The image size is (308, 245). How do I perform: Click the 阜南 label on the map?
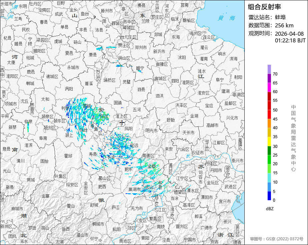[43, 138]
